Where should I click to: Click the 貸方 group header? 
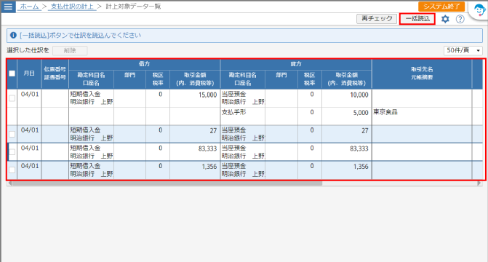[x=296, y=64]
